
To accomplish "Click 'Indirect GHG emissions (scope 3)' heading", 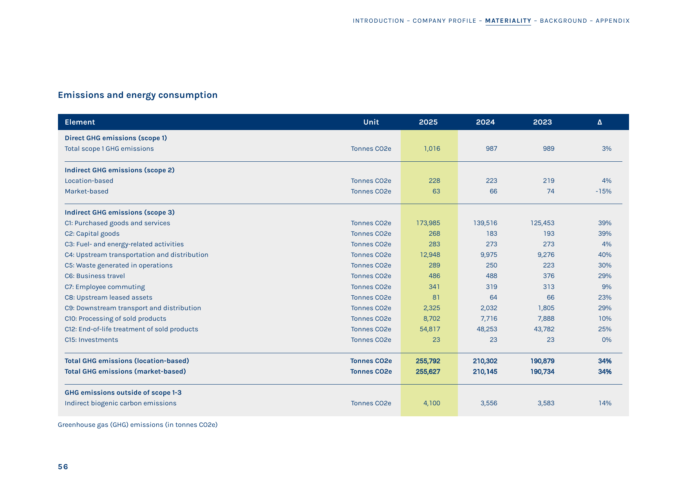I will (x=119, y=212).
